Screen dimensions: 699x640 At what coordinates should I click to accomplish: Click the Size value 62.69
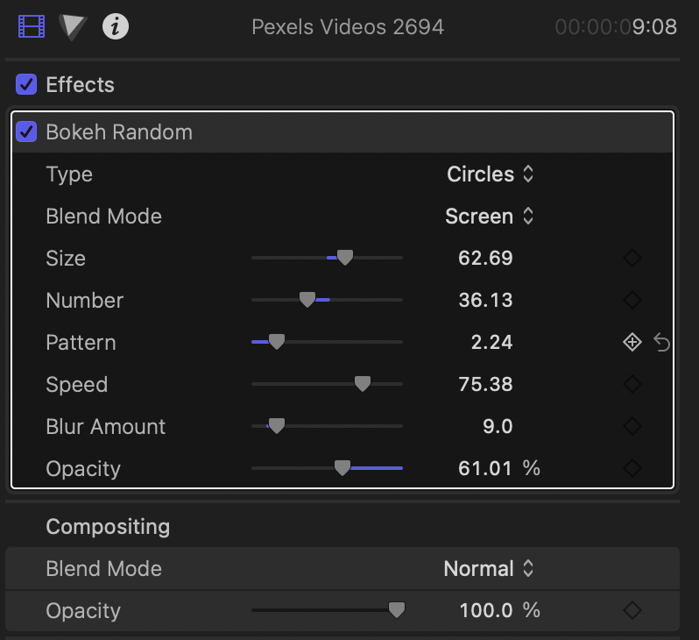tap(485, 258)
